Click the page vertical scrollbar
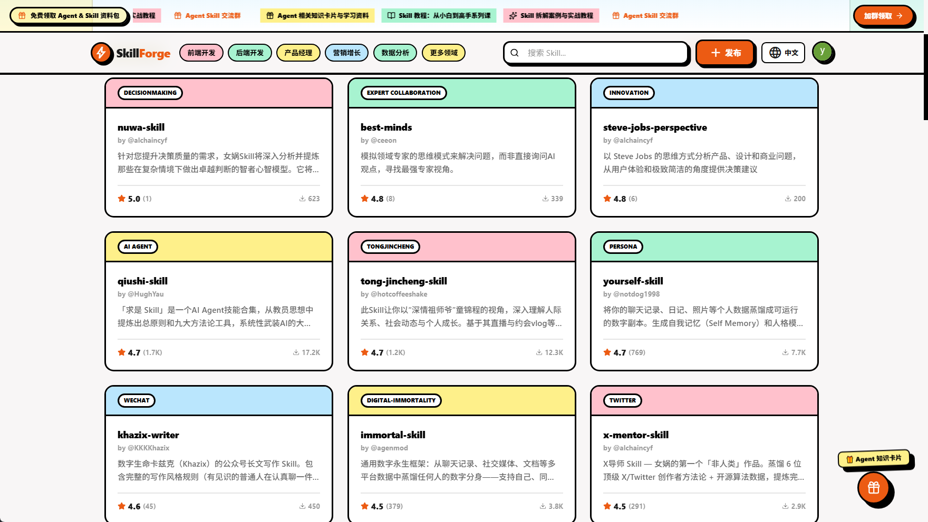Viewport: 928px width, 522px height. click(925, 77)
